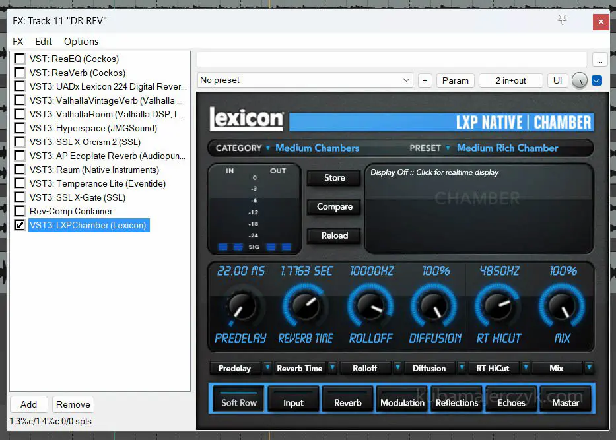Screen dimensions: 616x440
Task: Switch to the Modulation tab
Action: [402, 402]
